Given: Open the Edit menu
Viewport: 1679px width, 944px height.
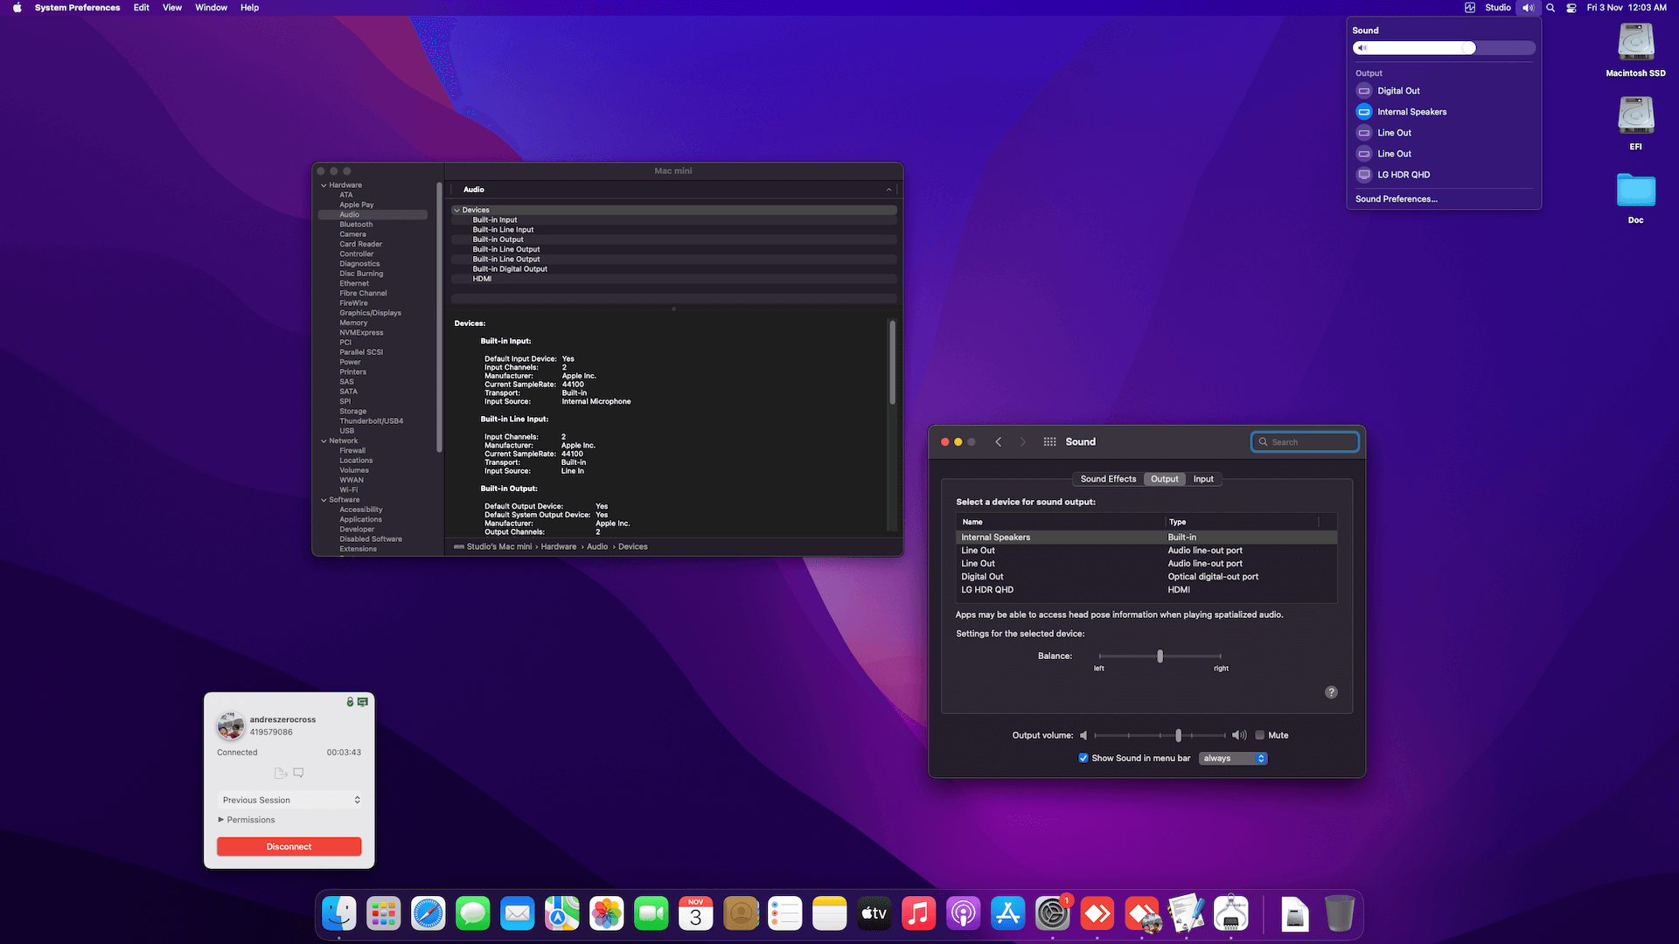Looking at the screenshot, I should 141,7.
